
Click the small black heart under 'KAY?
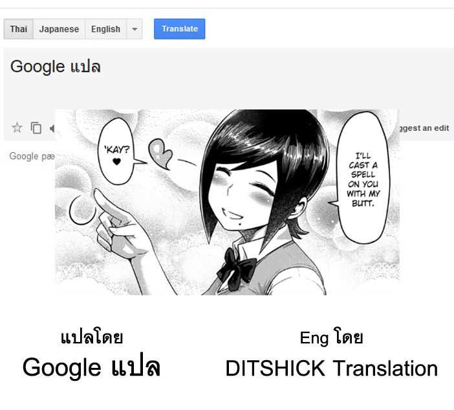pyautogui.click(x=116, y=161)
